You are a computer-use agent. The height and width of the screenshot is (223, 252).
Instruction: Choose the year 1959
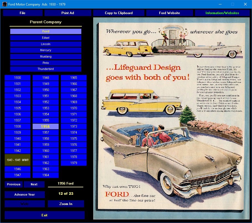coord(46,144)
